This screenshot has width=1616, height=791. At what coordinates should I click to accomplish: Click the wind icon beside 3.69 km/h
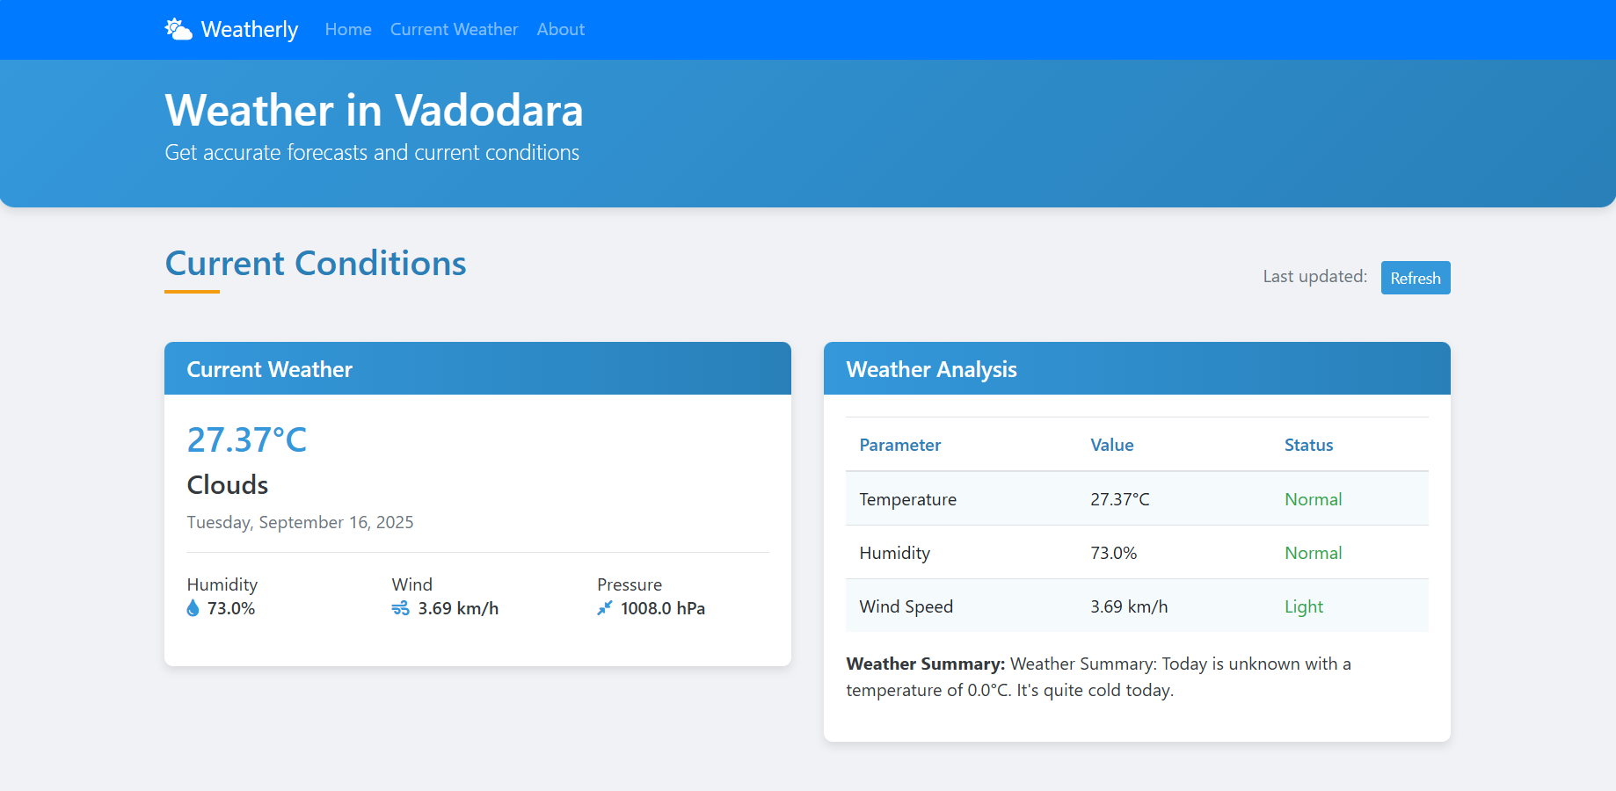[400, 608]
